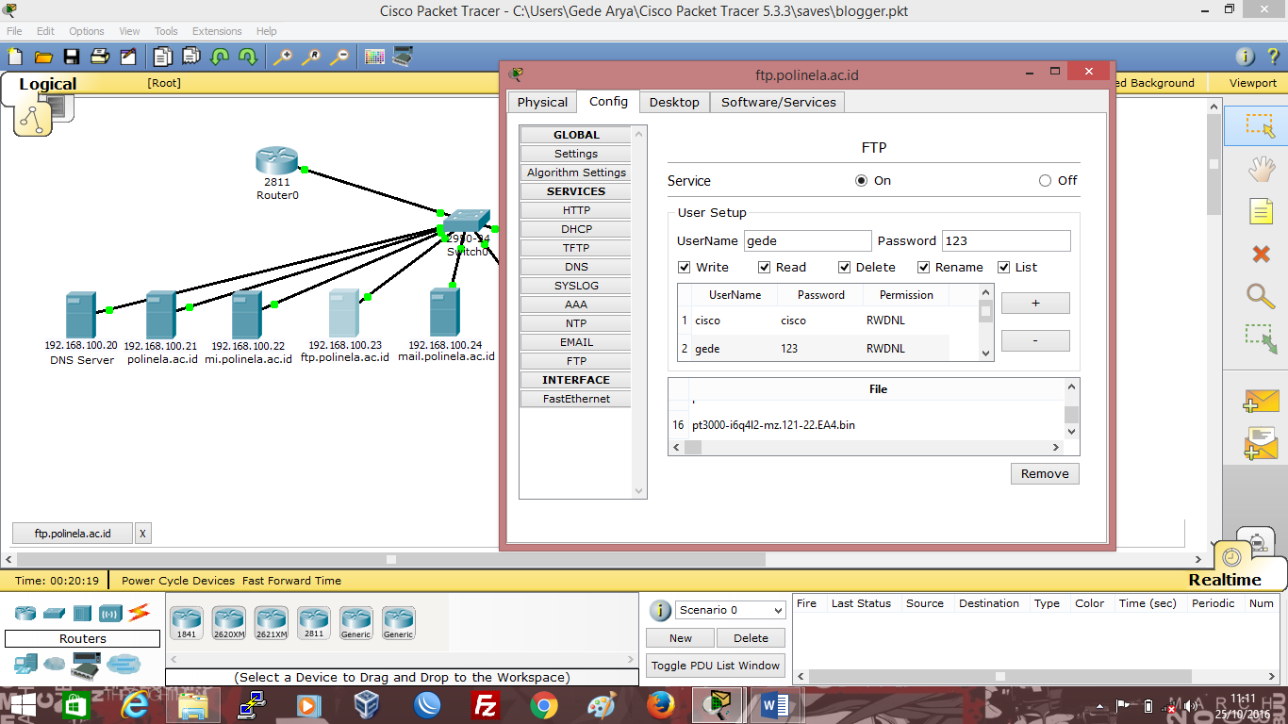
Task: Save the network with the floppy icon
Action: [71, 57]
